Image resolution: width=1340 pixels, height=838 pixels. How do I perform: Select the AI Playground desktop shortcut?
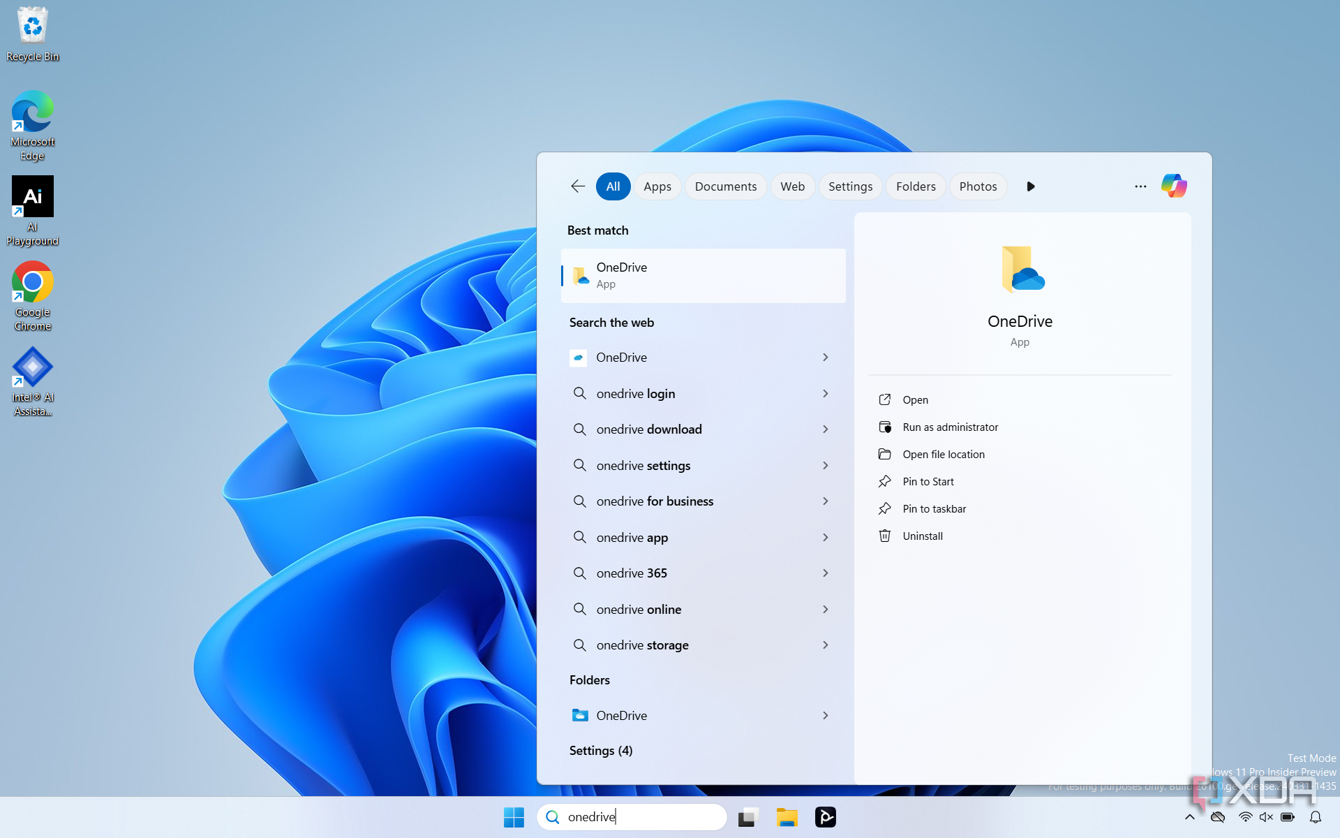(33, 211)
